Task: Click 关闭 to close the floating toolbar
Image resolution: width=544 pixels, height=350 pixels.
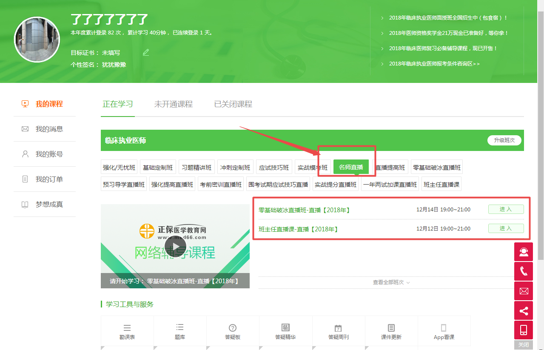Action: [524, 345]
